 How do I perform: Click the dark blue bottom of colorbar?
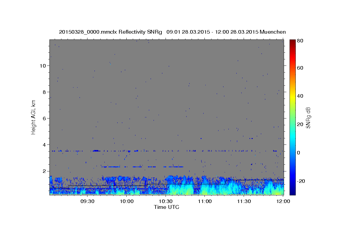(x=292, y=192)
